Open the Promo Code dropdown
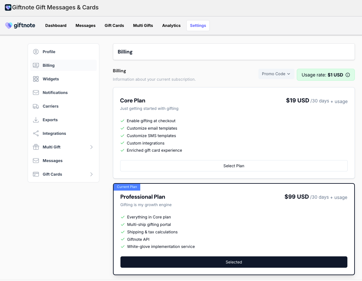362x281 pixels. point(276,74)
